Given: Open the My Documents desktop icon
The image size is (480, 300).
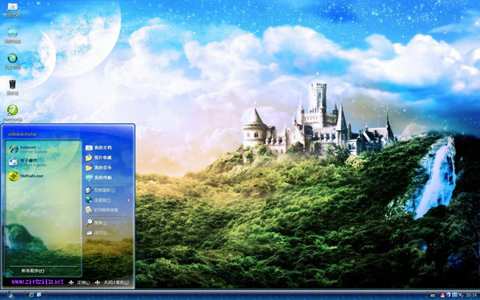Looking at the screenshot, I should tap(12, 10).
